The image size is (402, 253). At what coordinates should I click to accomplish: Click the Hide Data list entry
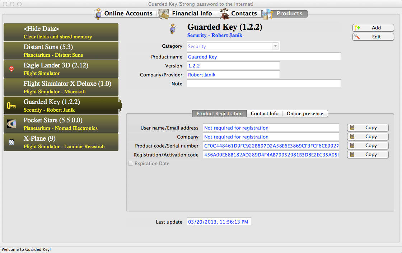click(x=61, y=32)
